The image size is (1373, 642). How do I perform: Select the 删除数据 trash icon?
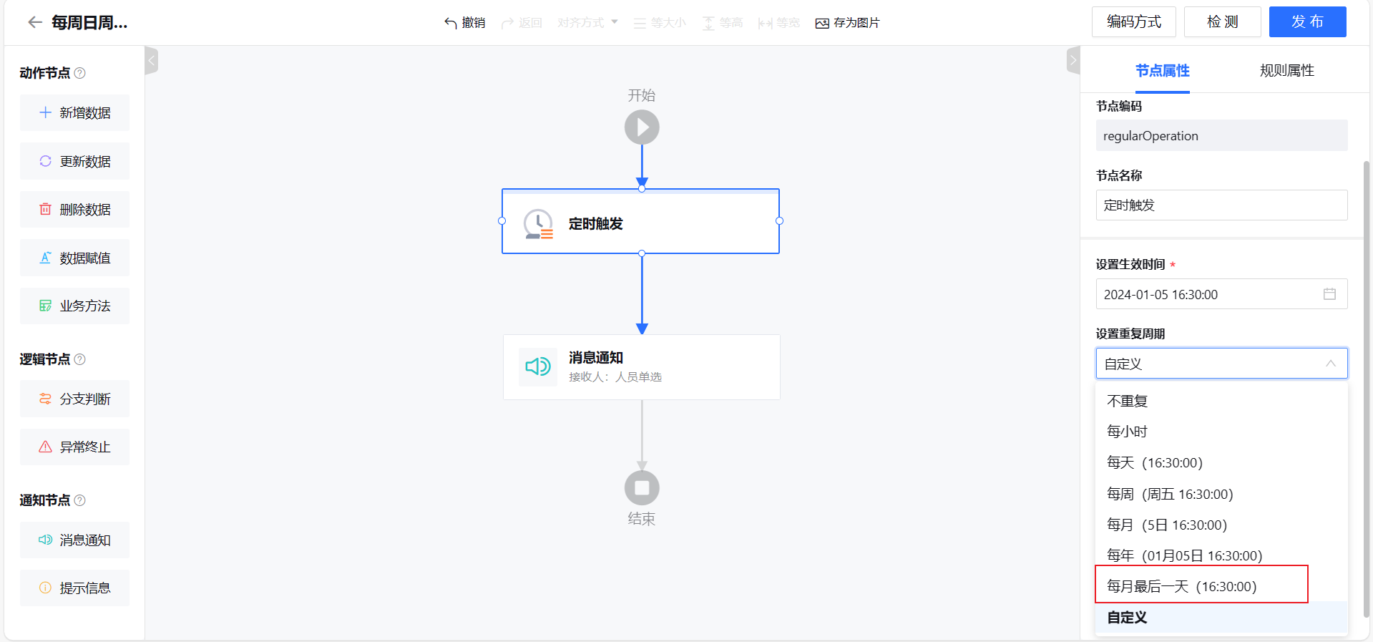pos(45,209)
